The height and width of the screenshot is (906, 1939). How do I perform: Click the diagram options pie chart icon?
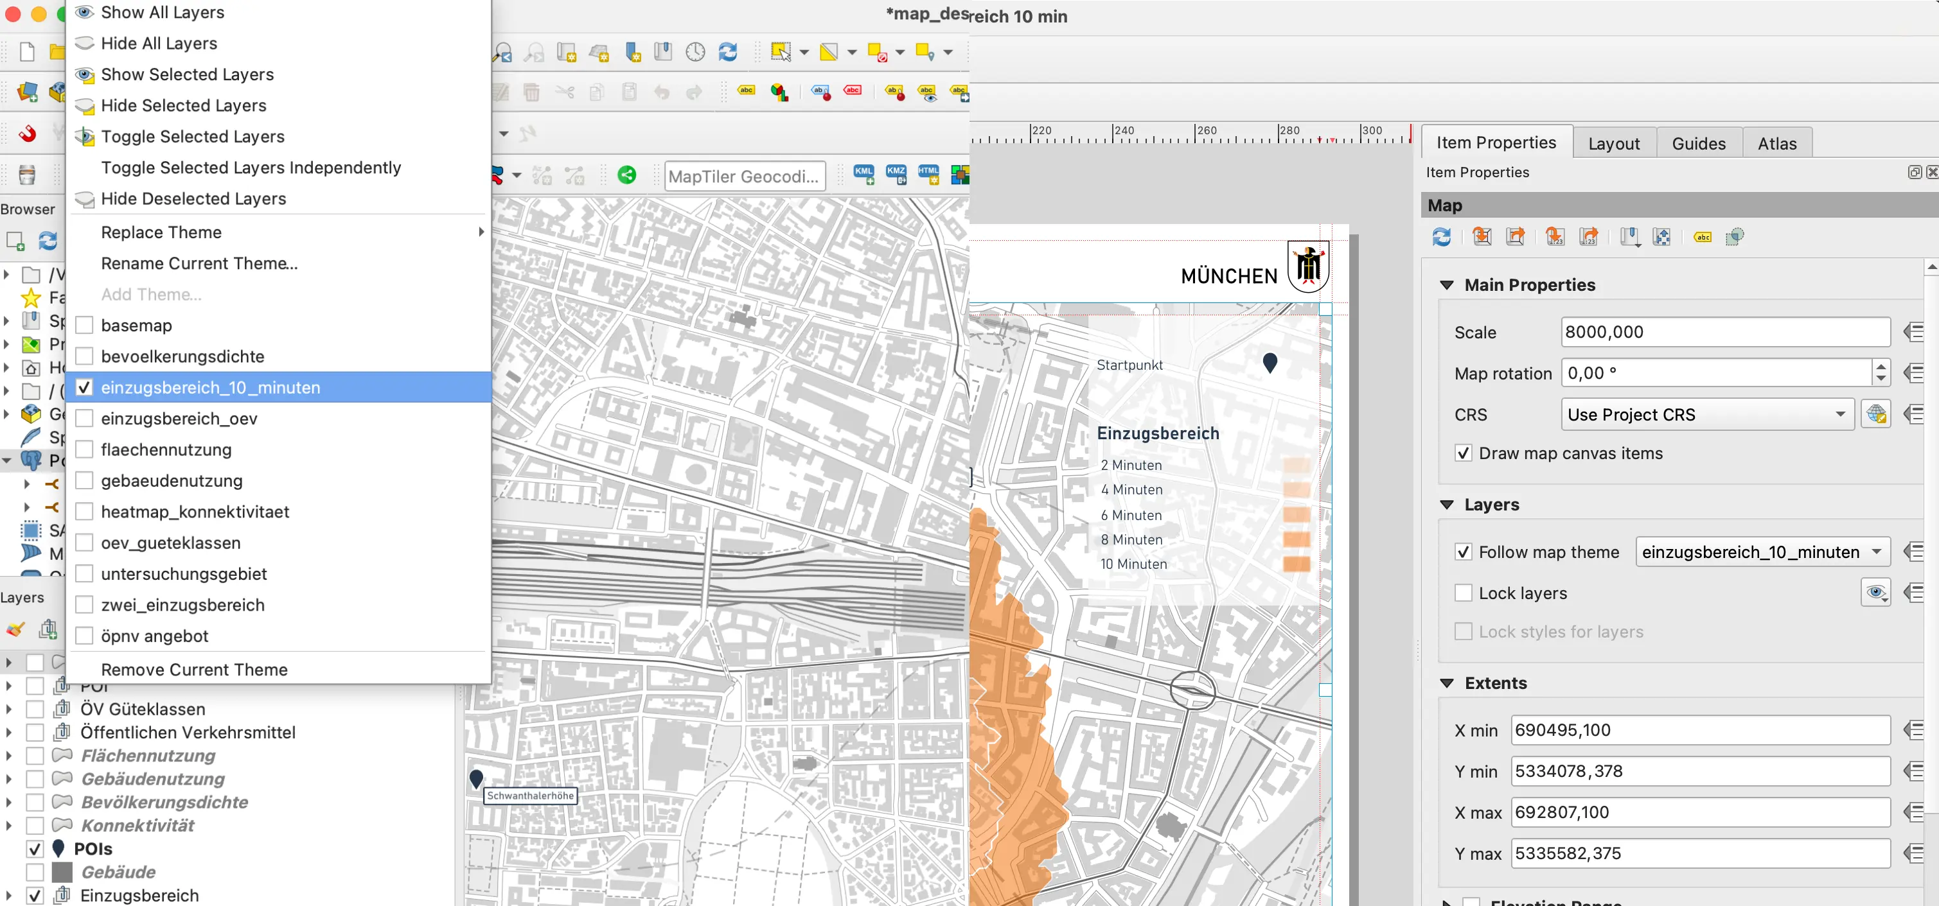779,92
